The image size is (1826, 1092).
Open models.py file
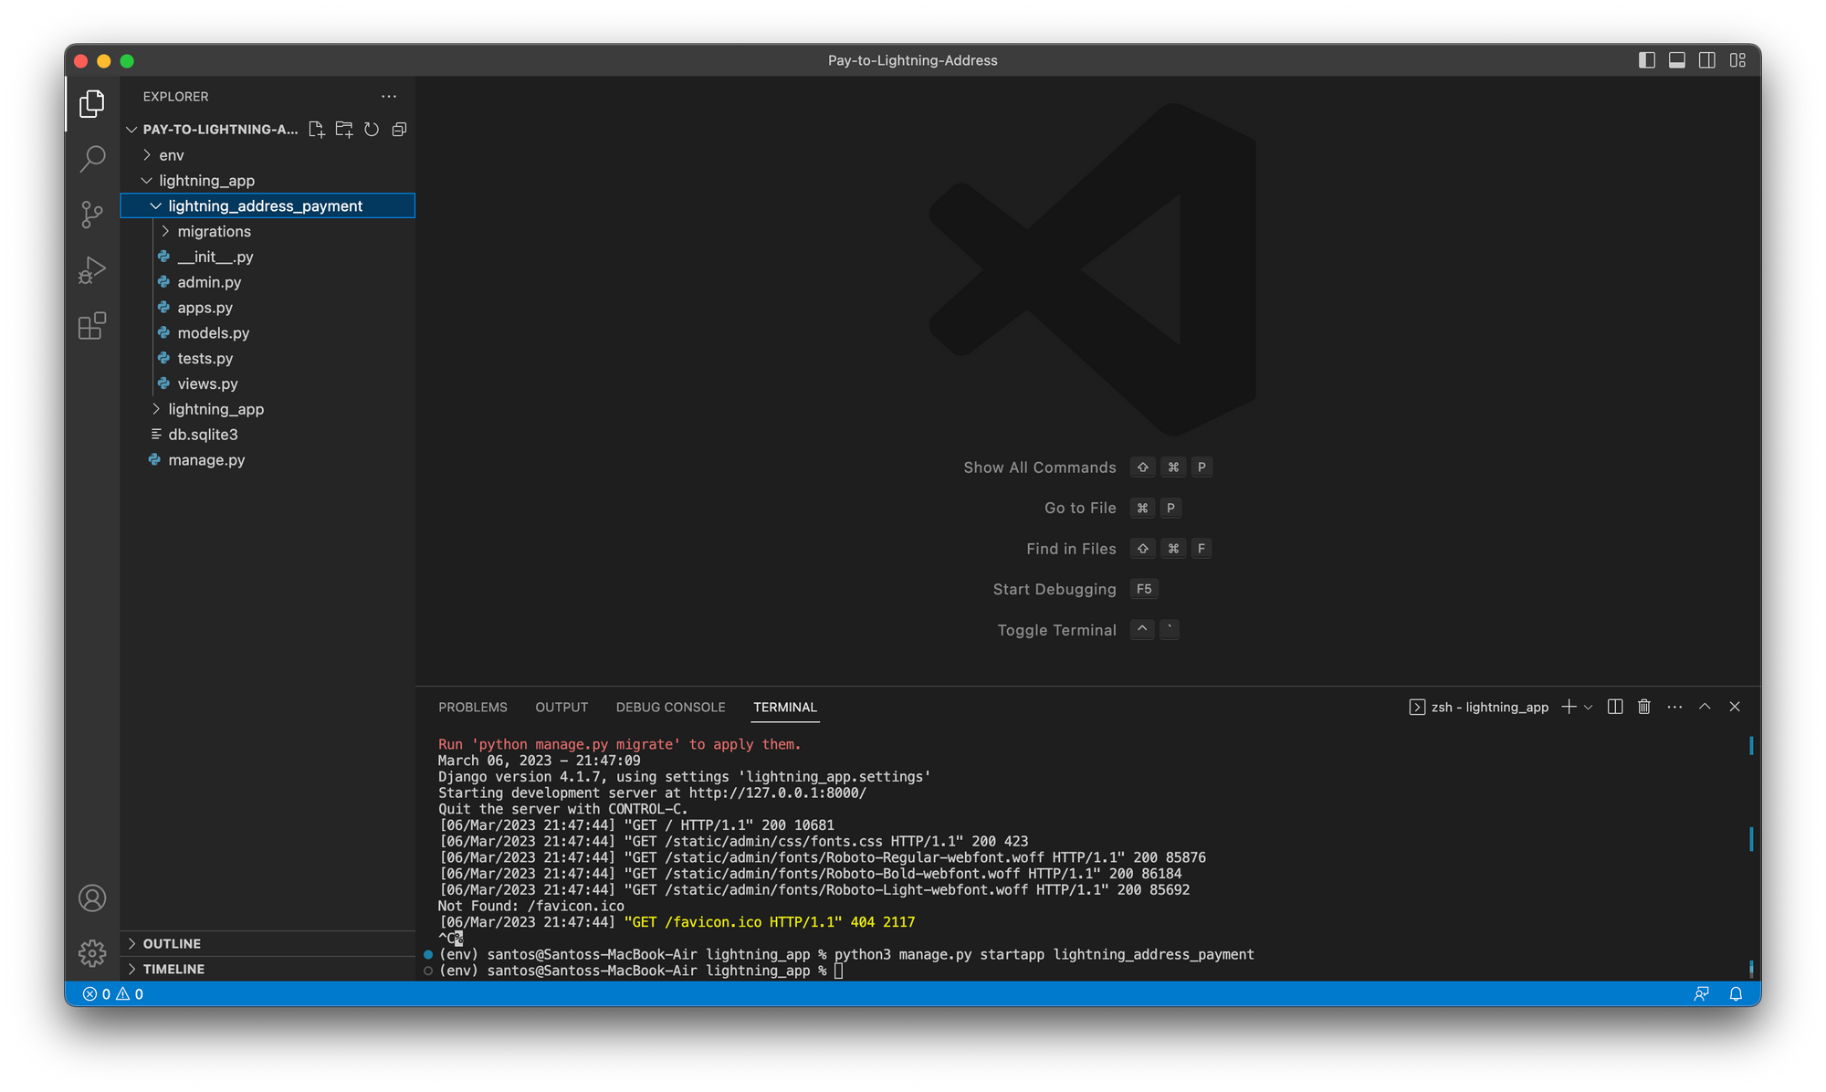(268, 333)
